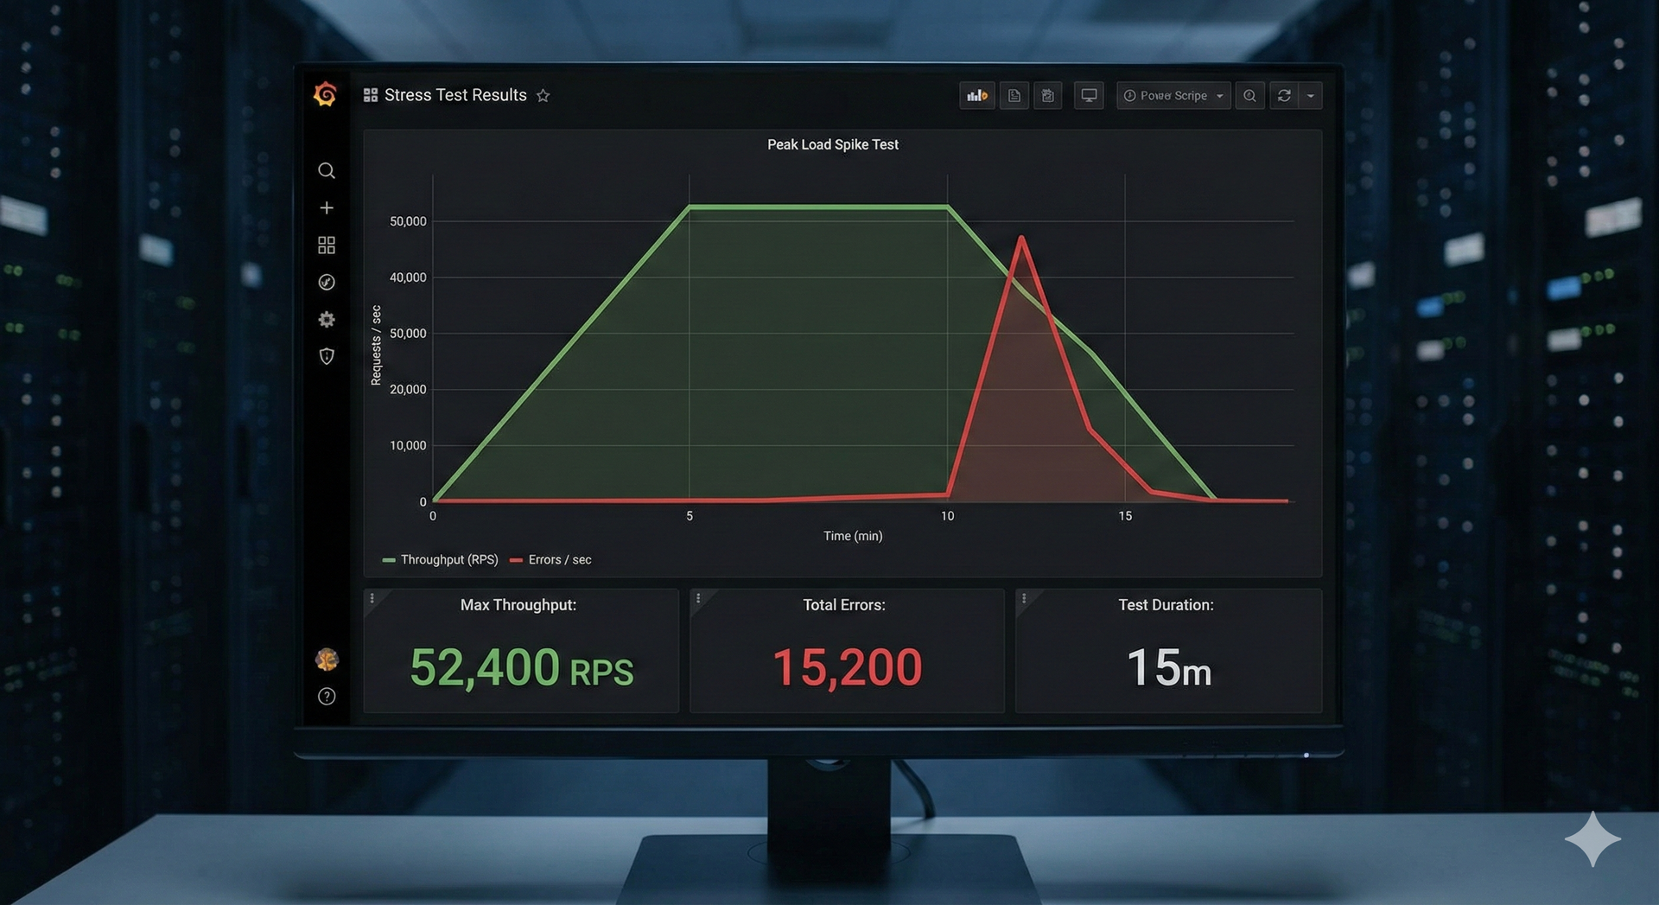
Task: Open the Total Errors panel menu
Action: (x=698, y=598)
